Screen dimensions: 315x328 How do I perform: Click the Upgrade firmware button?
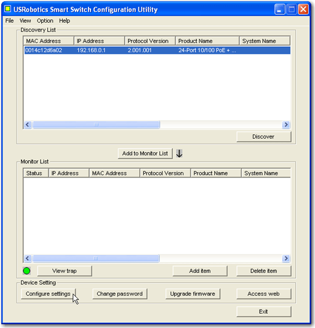(x=193, y=294)
